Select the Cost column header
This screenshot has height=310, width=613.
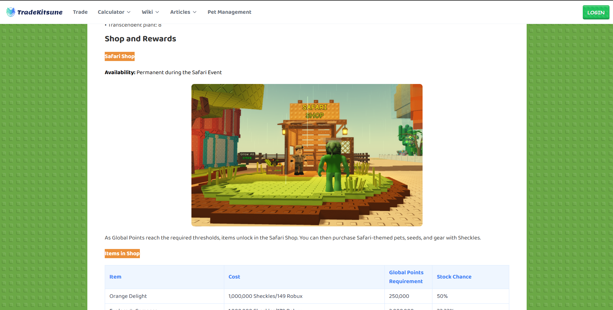coord(234,277)
